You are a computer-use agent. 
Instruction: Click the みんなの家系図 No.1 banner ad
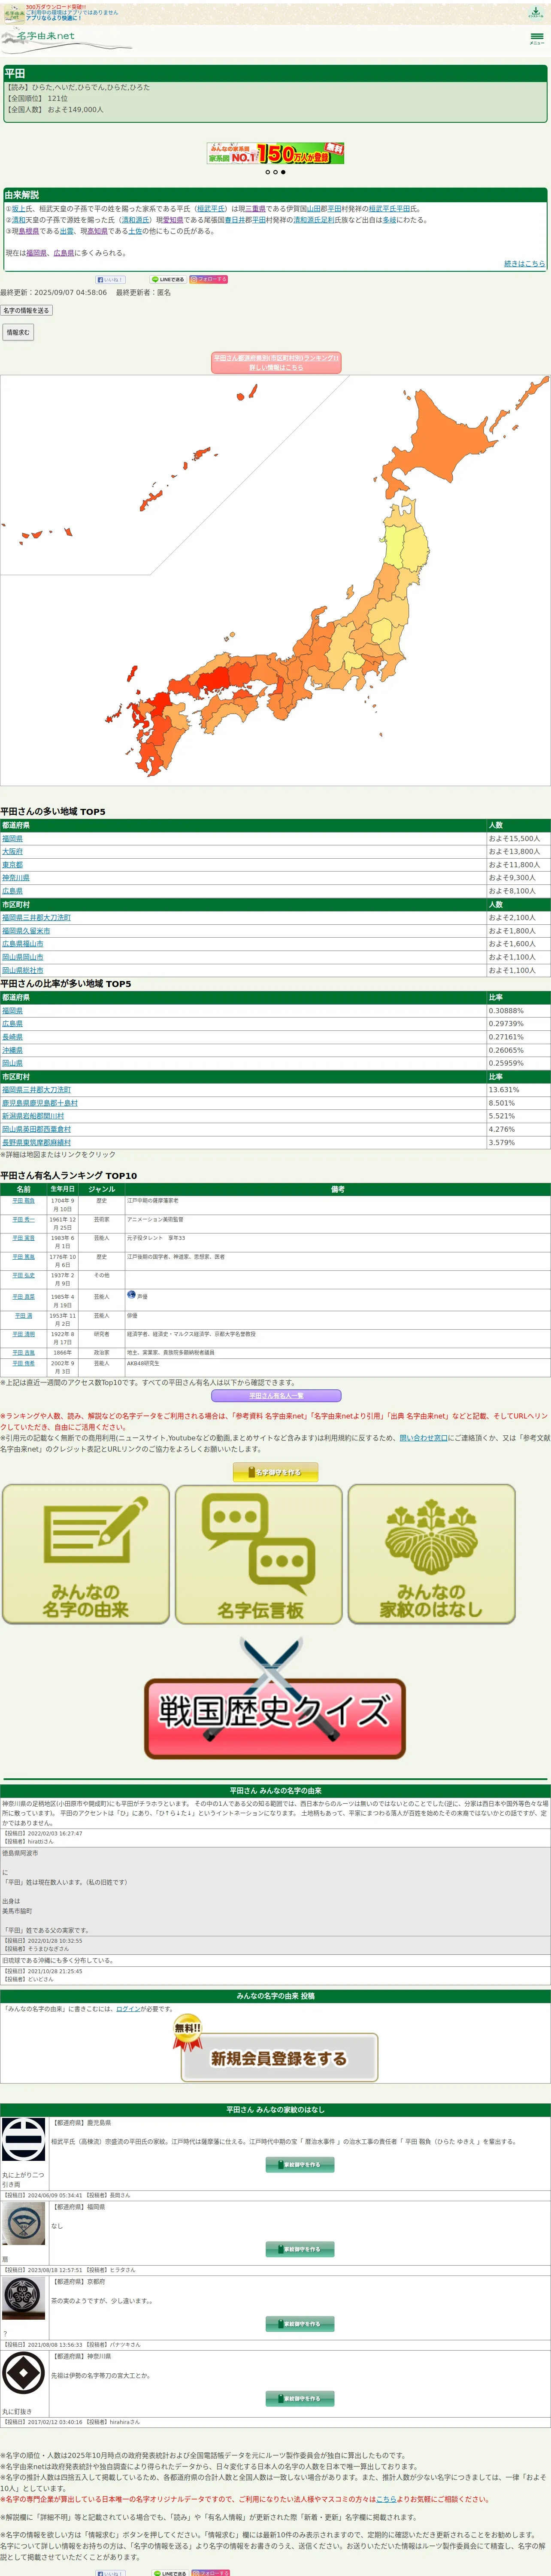(x=275, y=153)
